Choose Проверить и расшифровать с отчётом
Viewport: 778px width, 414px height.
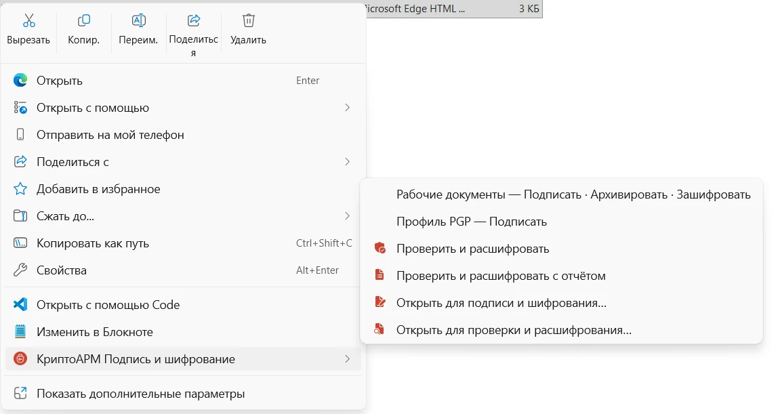(x=562, y=276)
